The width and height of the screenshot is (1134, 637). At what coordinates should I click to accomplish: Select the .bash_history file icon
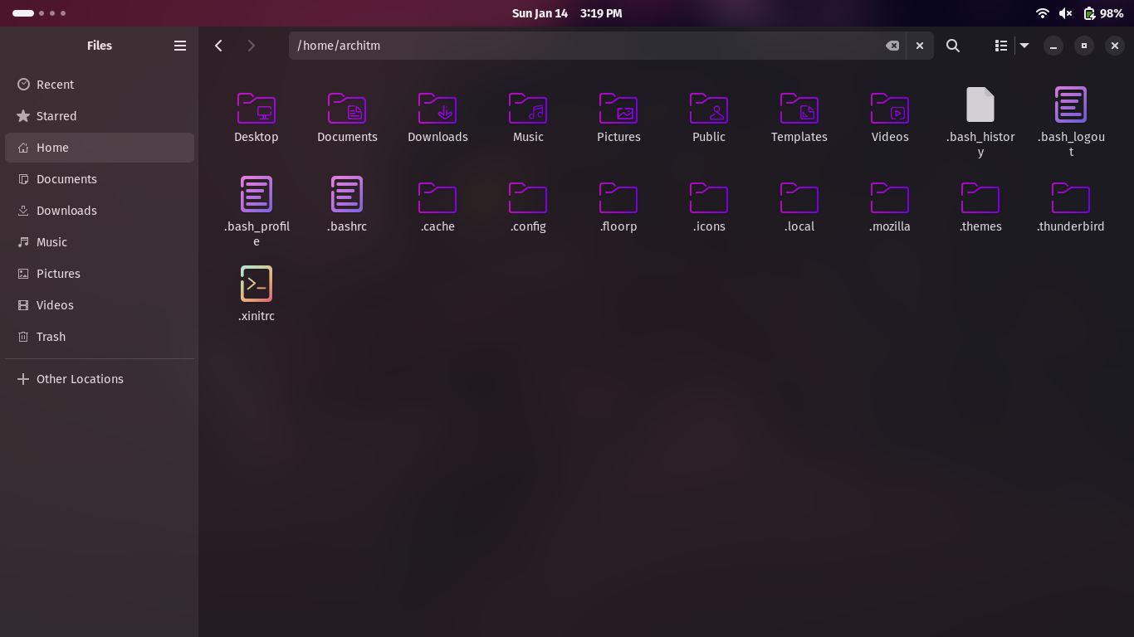[980, 105]
